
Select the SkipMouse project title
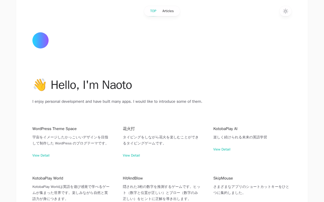point(223,178)
